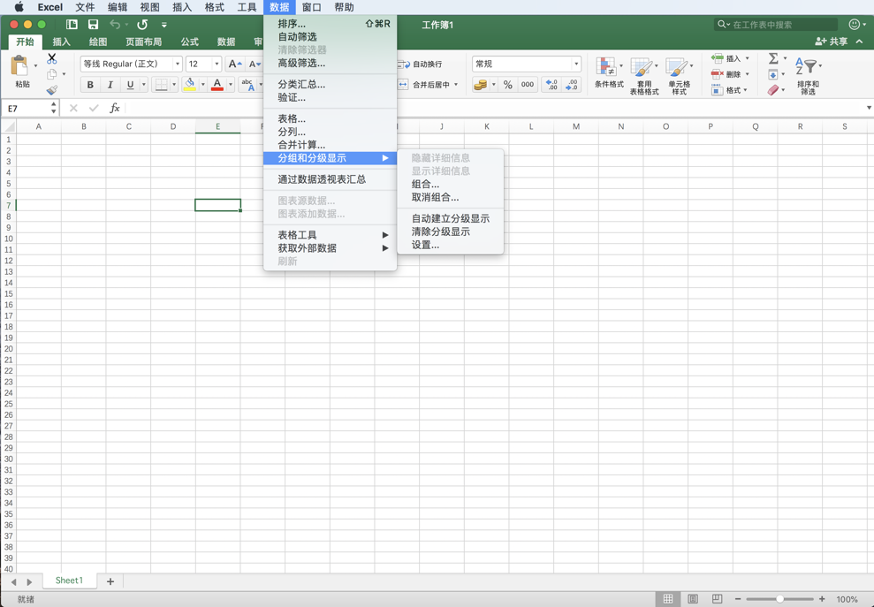Select the bold formatting icon
874x607 pixels.
tap(90, 84)
